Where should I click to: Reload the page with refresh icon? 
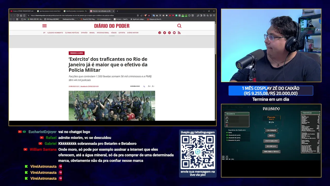pos(18,16)
